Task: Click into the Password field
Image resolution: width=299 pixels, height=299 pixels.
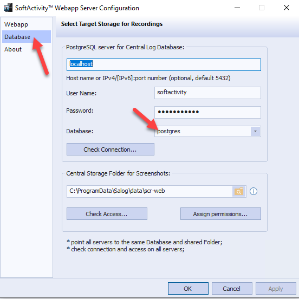Action: tap(207, 112)
